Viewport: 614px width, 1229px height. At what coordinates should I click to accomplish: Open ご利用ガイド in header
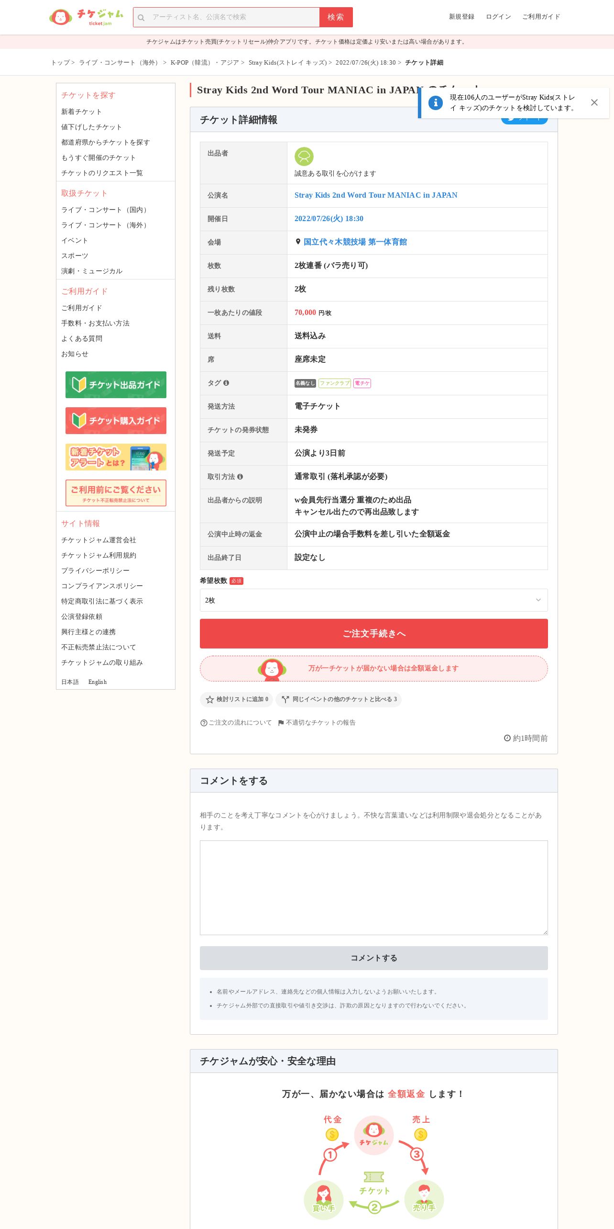tap(541, 17)
